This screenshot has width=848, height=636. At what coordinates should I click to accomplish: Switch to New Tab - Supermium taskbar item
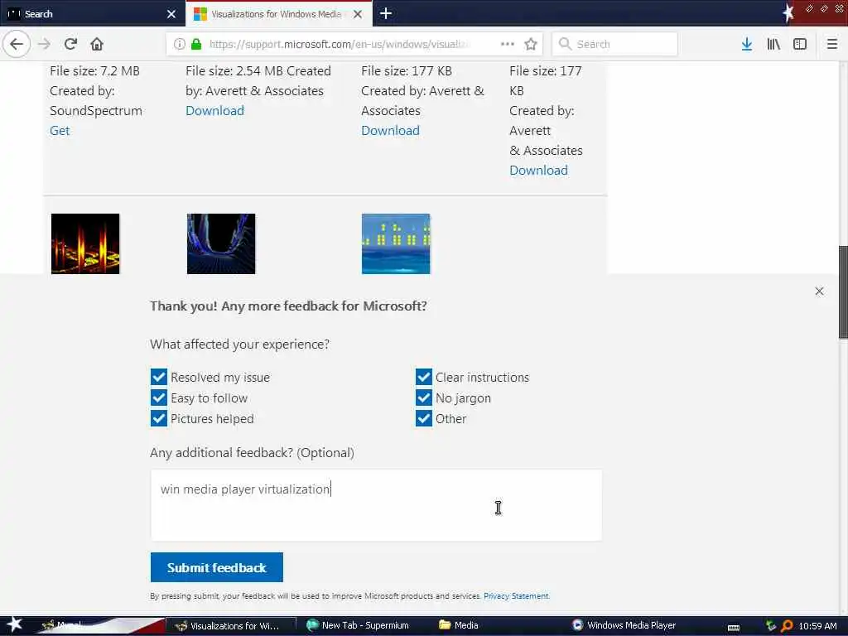coord(358,626)
